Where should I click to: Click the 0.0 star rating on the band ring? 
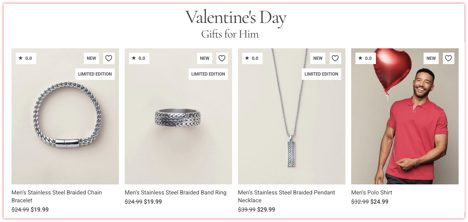click(139, 58)
